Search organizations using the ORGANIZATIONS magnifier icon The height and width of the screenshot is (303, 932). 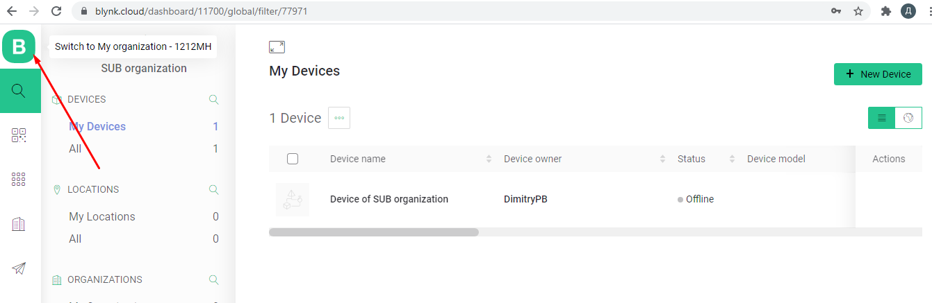(214, 280)
